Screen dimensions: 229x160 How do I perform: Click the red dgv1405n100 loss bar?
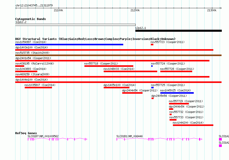click(117, 88)
